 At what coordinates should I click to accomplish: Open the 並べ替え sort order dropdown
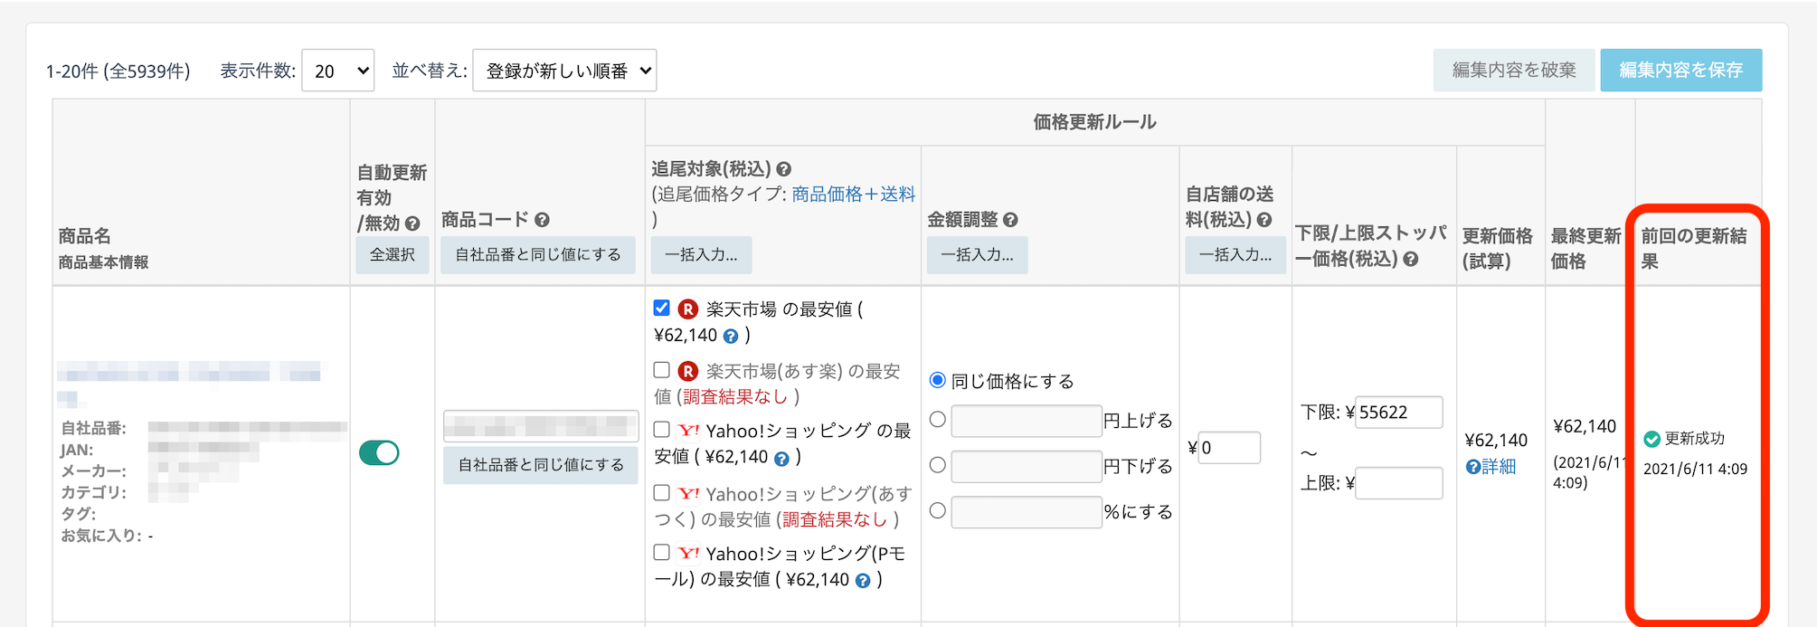point(564,71)
